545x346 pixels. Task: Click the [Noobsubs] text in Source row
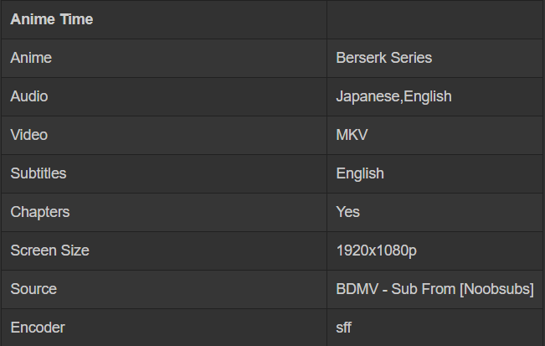tap(499, 289)
